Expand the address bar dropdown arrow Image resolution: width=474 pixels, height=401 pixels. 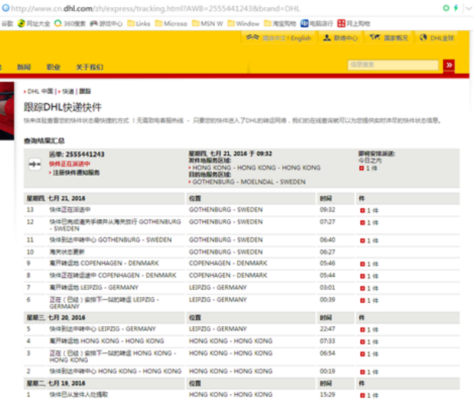(469, 8)
